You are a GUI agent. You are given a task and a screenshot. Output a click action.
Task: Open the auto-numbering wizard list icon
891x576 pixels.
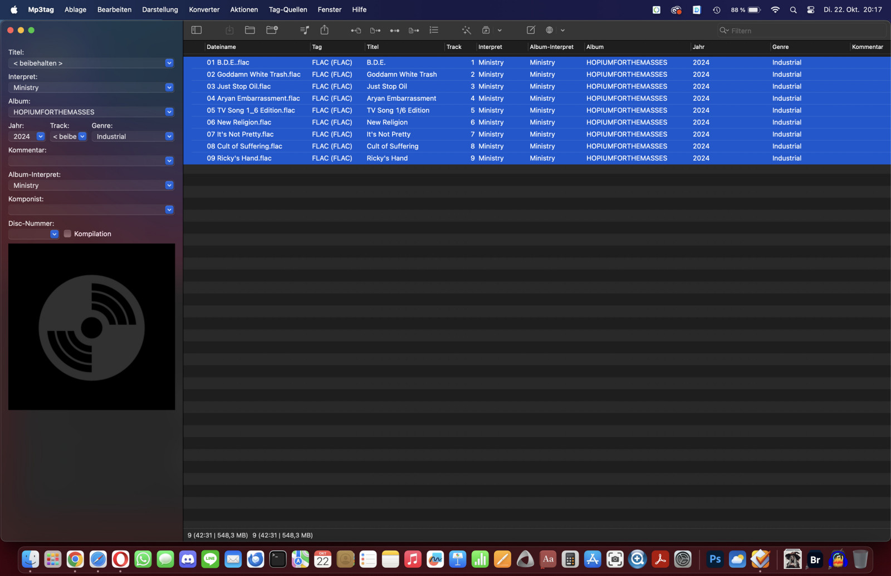434,30
